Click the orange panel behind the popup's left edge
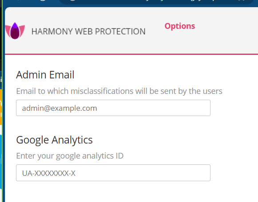The height and width of the screenshot is (202, 258). 1,107
